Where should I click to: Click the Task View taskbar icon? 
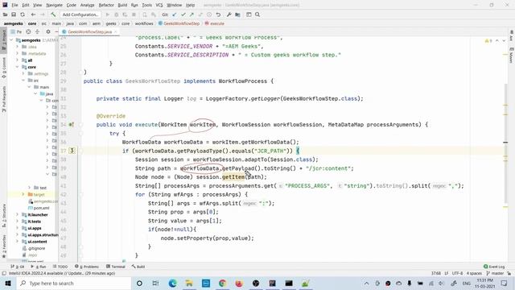155,283
